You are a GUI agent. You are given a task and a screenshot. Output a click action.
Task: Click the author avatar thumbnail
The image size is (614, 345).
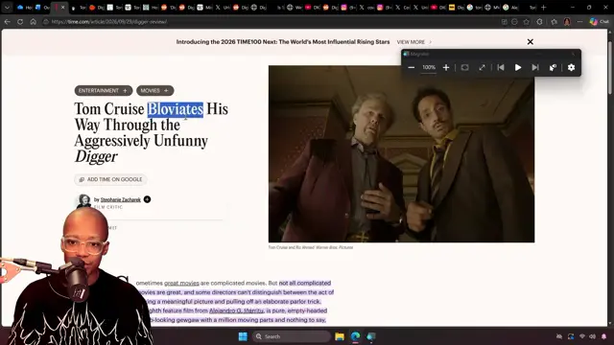83,200
